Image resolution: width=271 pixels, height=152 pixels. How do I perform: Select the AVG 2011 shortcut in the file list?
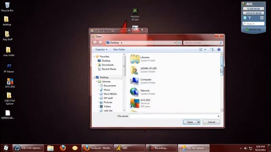tap(135, 103)
